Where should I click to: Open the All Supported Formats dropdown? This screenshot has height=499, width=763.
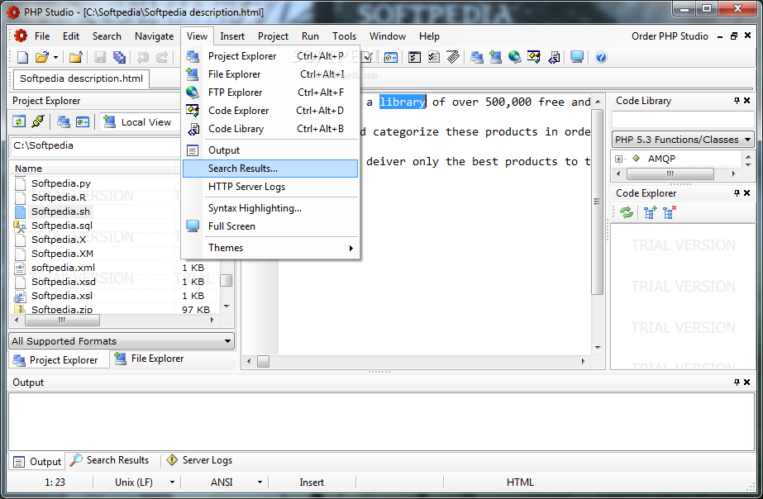(122, 341)
